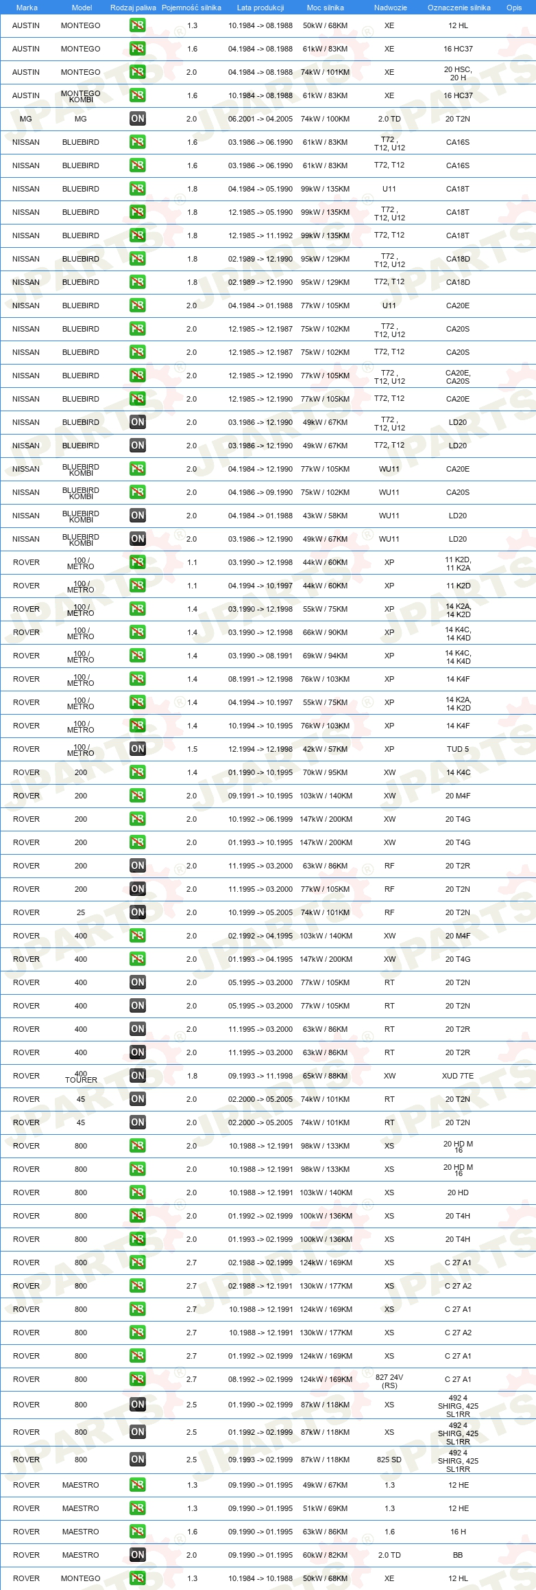This screenshot has width=536, height=1590.
Task: Select date range 10.1999 -> 05.2005
Action: coord(260,912)
